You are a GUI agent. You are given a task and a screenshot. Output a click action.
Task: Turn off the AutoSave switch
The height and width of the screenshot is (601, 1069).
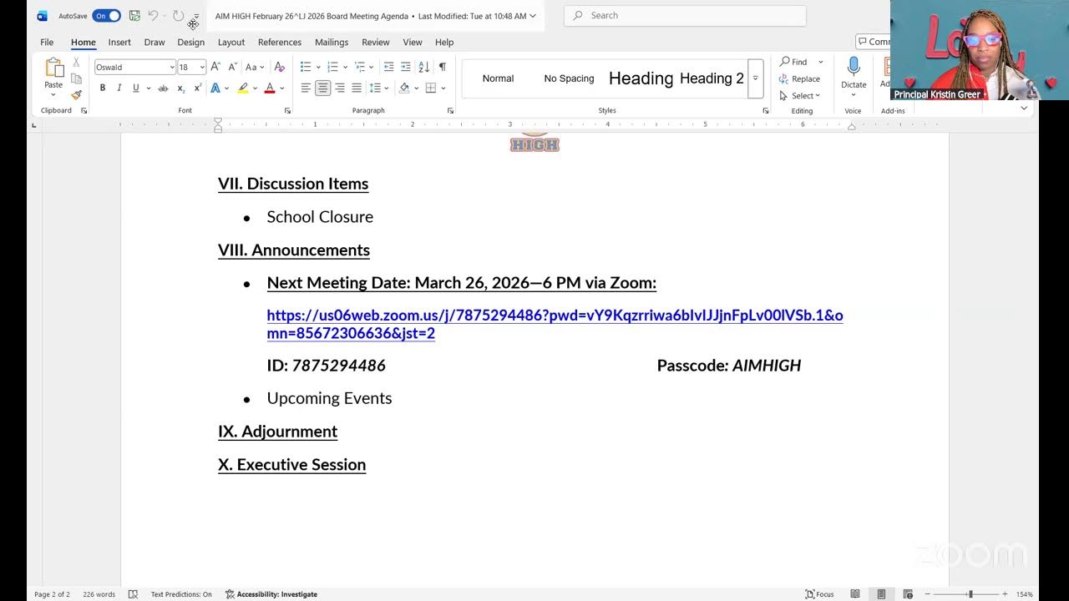pos(106,16)
